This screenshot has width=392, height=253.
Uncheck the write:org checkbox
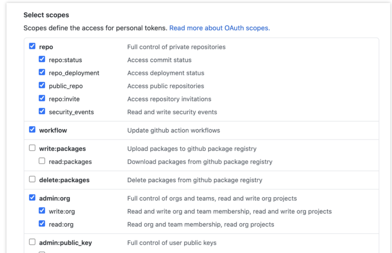click(x=42, y=211)
